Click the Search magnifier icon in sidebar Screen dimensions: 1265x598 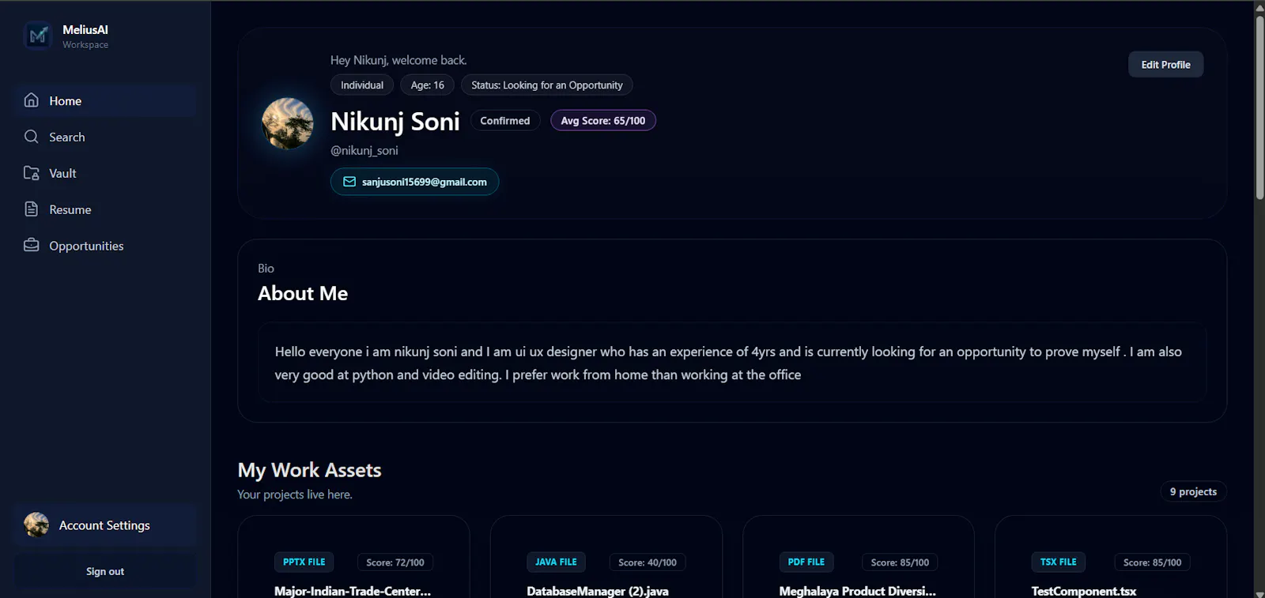coord(32,137)
